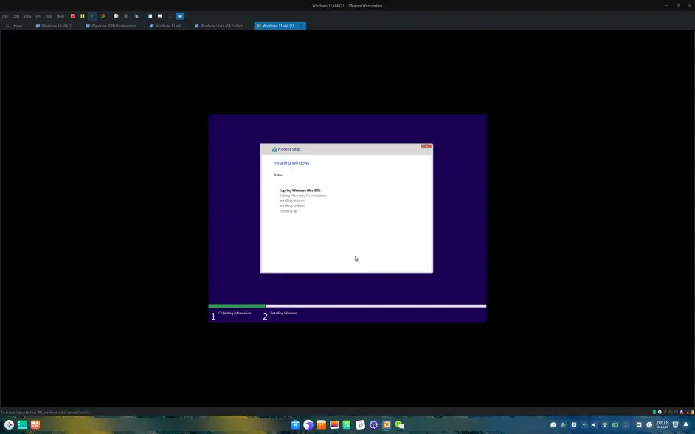
Task: Open the orange app store dock icon
Action: 322,424
